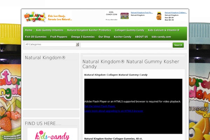The height and width of the screenshot is (140, 210).
Task: Expand the All Categories dropdown
Action: point(52,44)
